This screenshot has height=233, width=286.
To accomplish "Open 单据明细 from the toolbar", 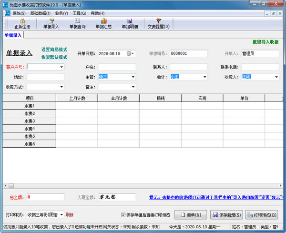I will [x=130, y=24].
